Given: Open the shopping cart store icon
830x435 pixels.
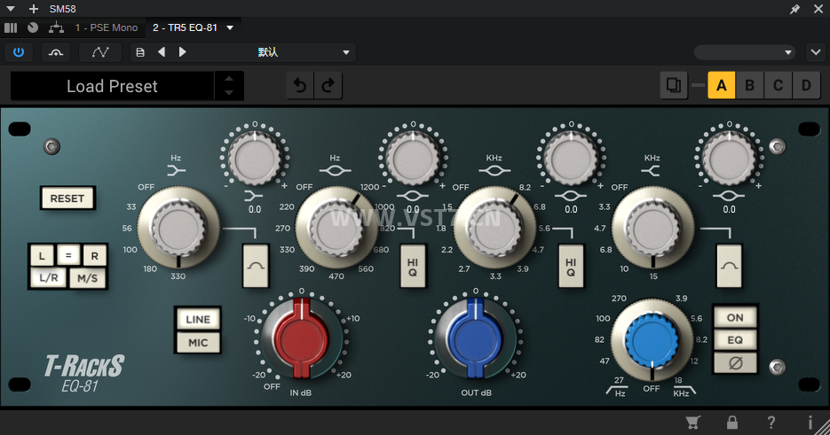Looking at the screenshot, I should pos(693,423).
